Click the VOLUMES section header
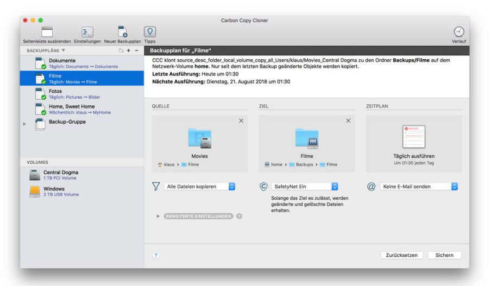The width and height of the screenshot is (497, 286). [37, 162]
